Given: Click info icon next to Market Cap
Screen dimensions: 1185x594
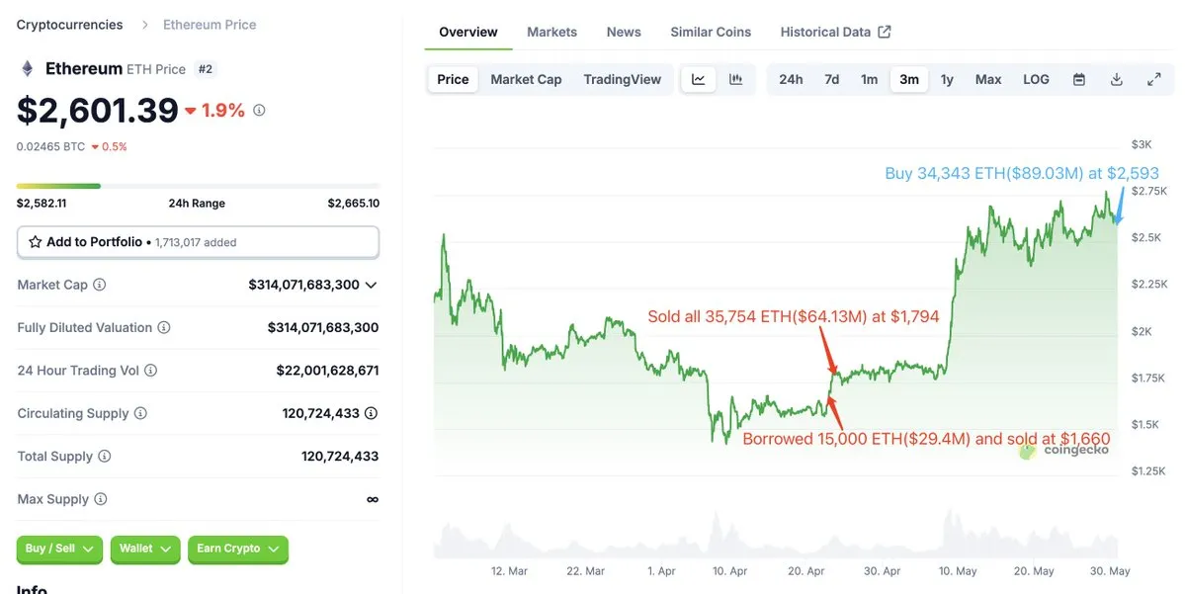Looking at the screenshot, I should tap(100, 285).
